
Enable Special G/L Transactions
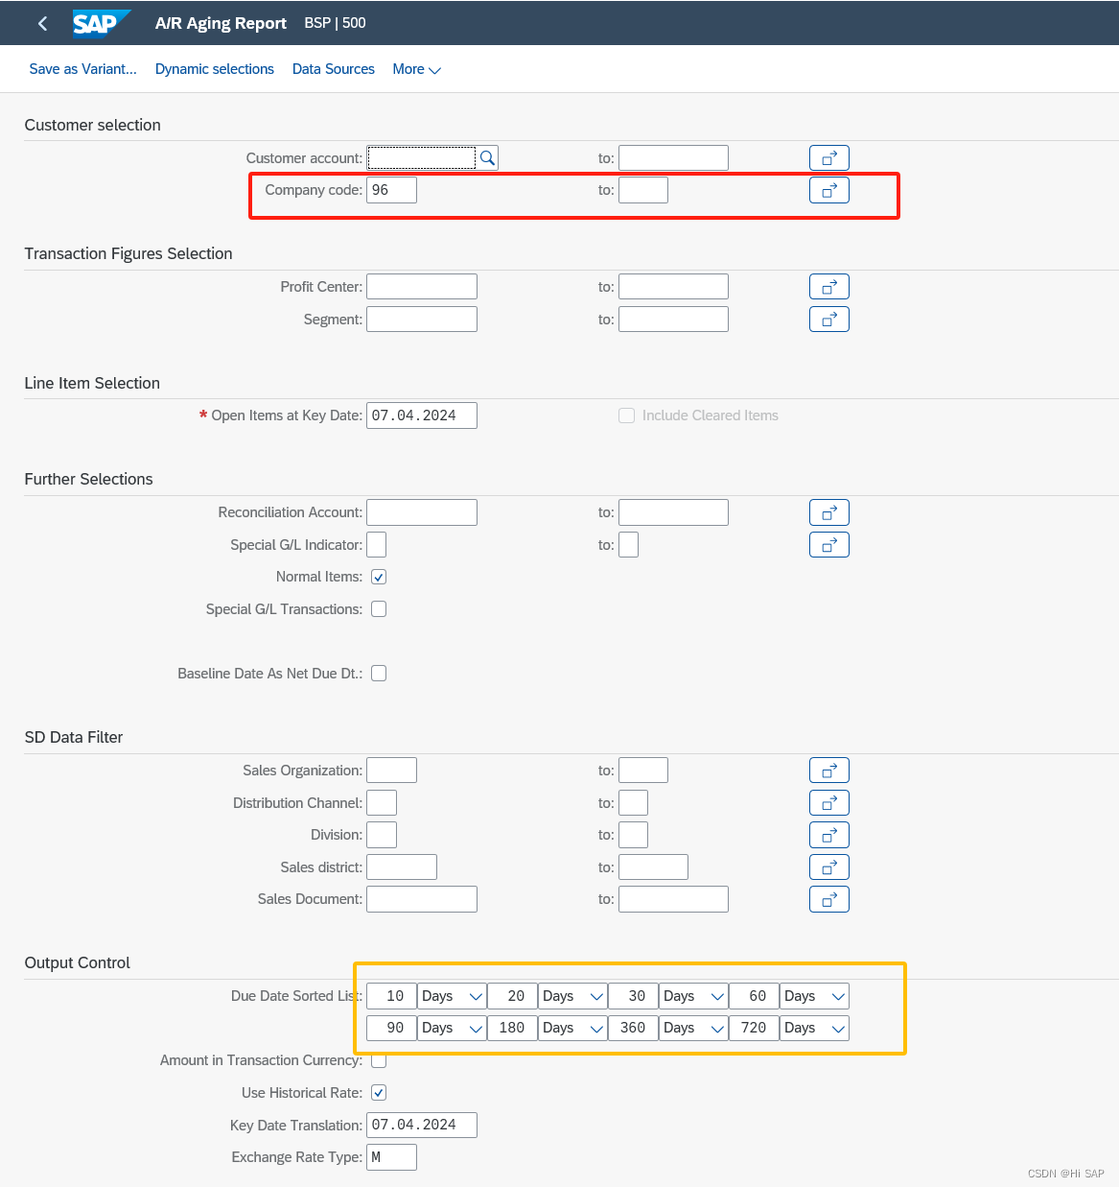click(378, 608)
